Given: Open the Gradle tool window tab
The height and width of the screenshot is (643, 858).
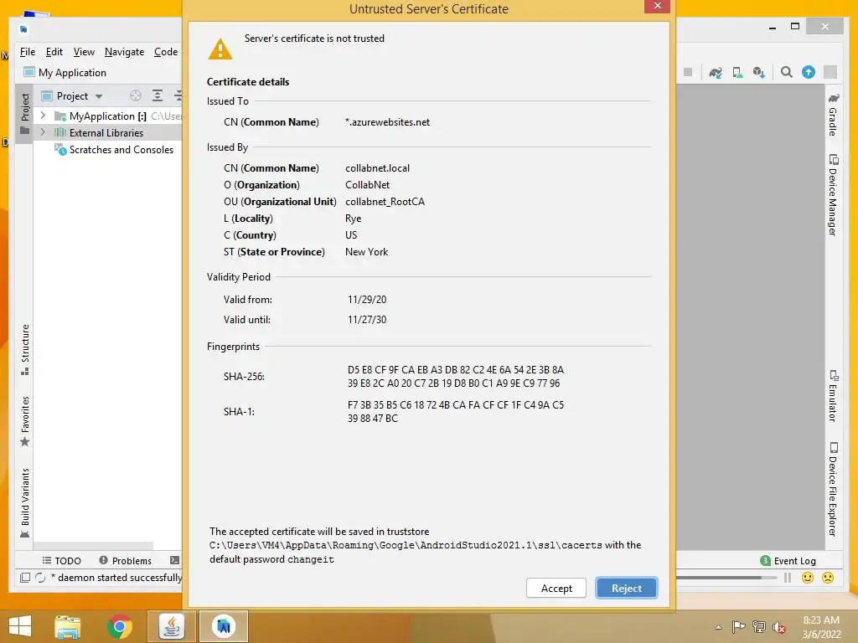Looking at the screenshot, I should point(833,115).
